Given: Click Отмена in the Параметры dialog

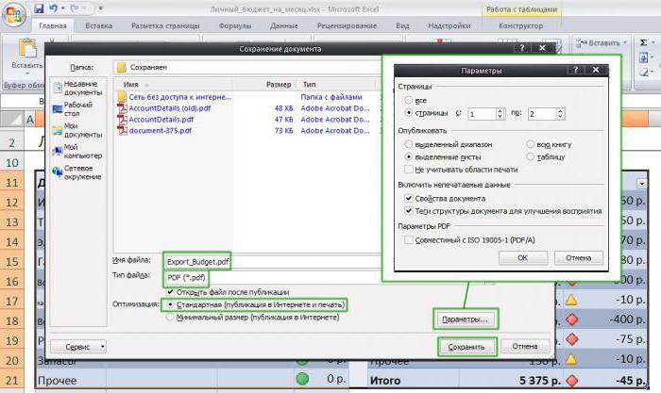Looking at the screenshot, I should coord(578,257).
